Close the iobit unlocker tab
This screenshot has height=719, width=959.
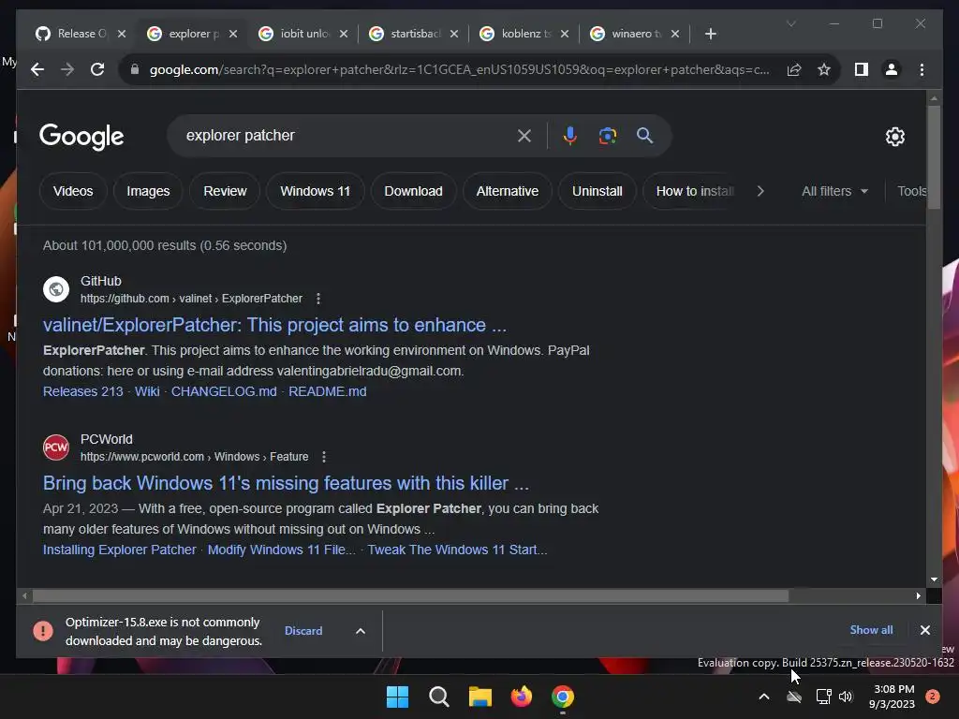(344, 34)
